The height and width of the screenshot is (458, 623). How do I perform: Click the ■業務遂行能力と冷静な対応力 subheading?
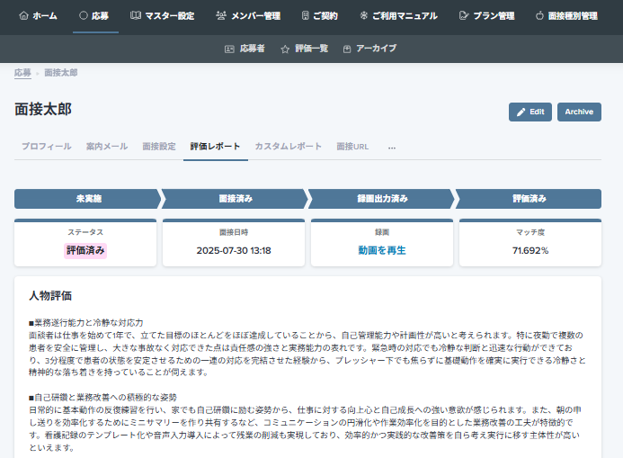(x=85, y=322)
